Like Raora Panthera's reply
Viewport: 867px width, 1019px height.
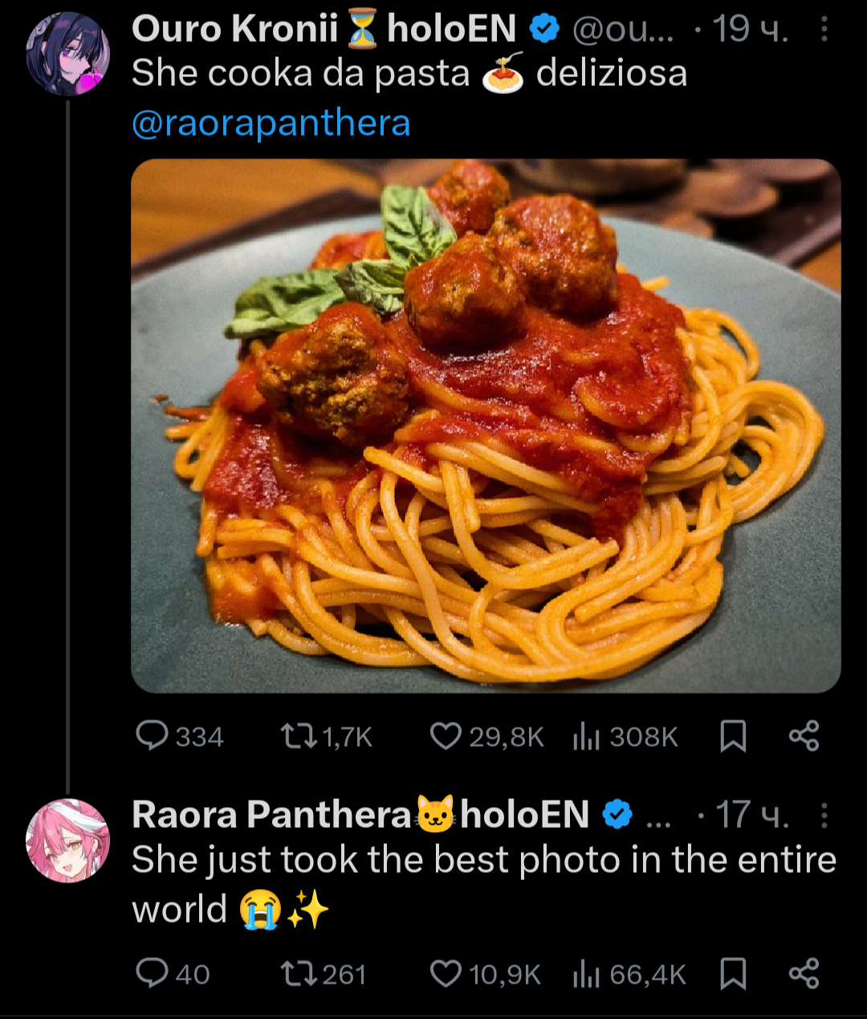point(446,974)
